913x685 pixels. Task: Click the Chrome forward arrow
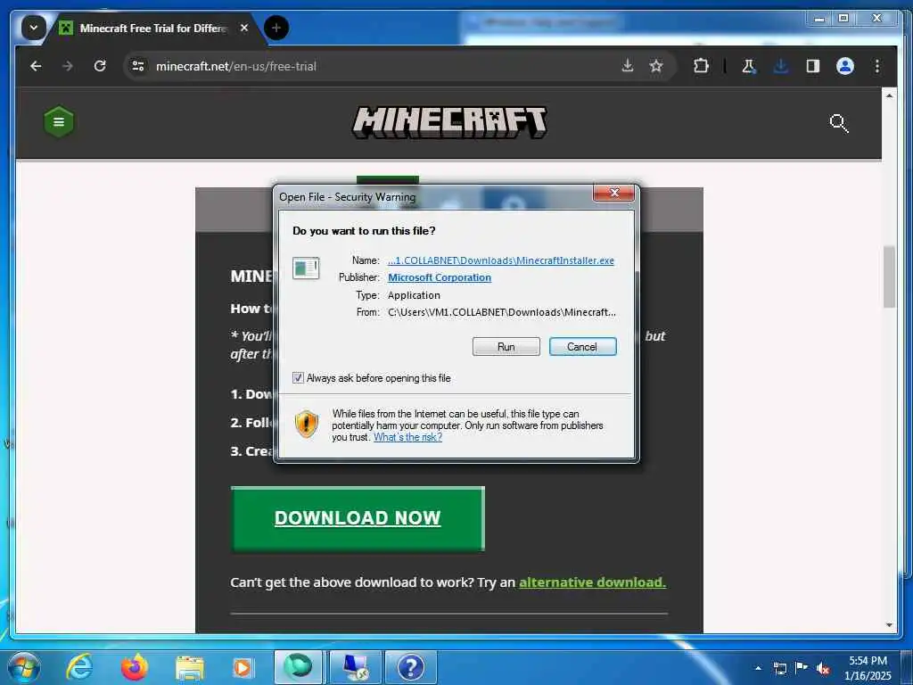point(68,66)
